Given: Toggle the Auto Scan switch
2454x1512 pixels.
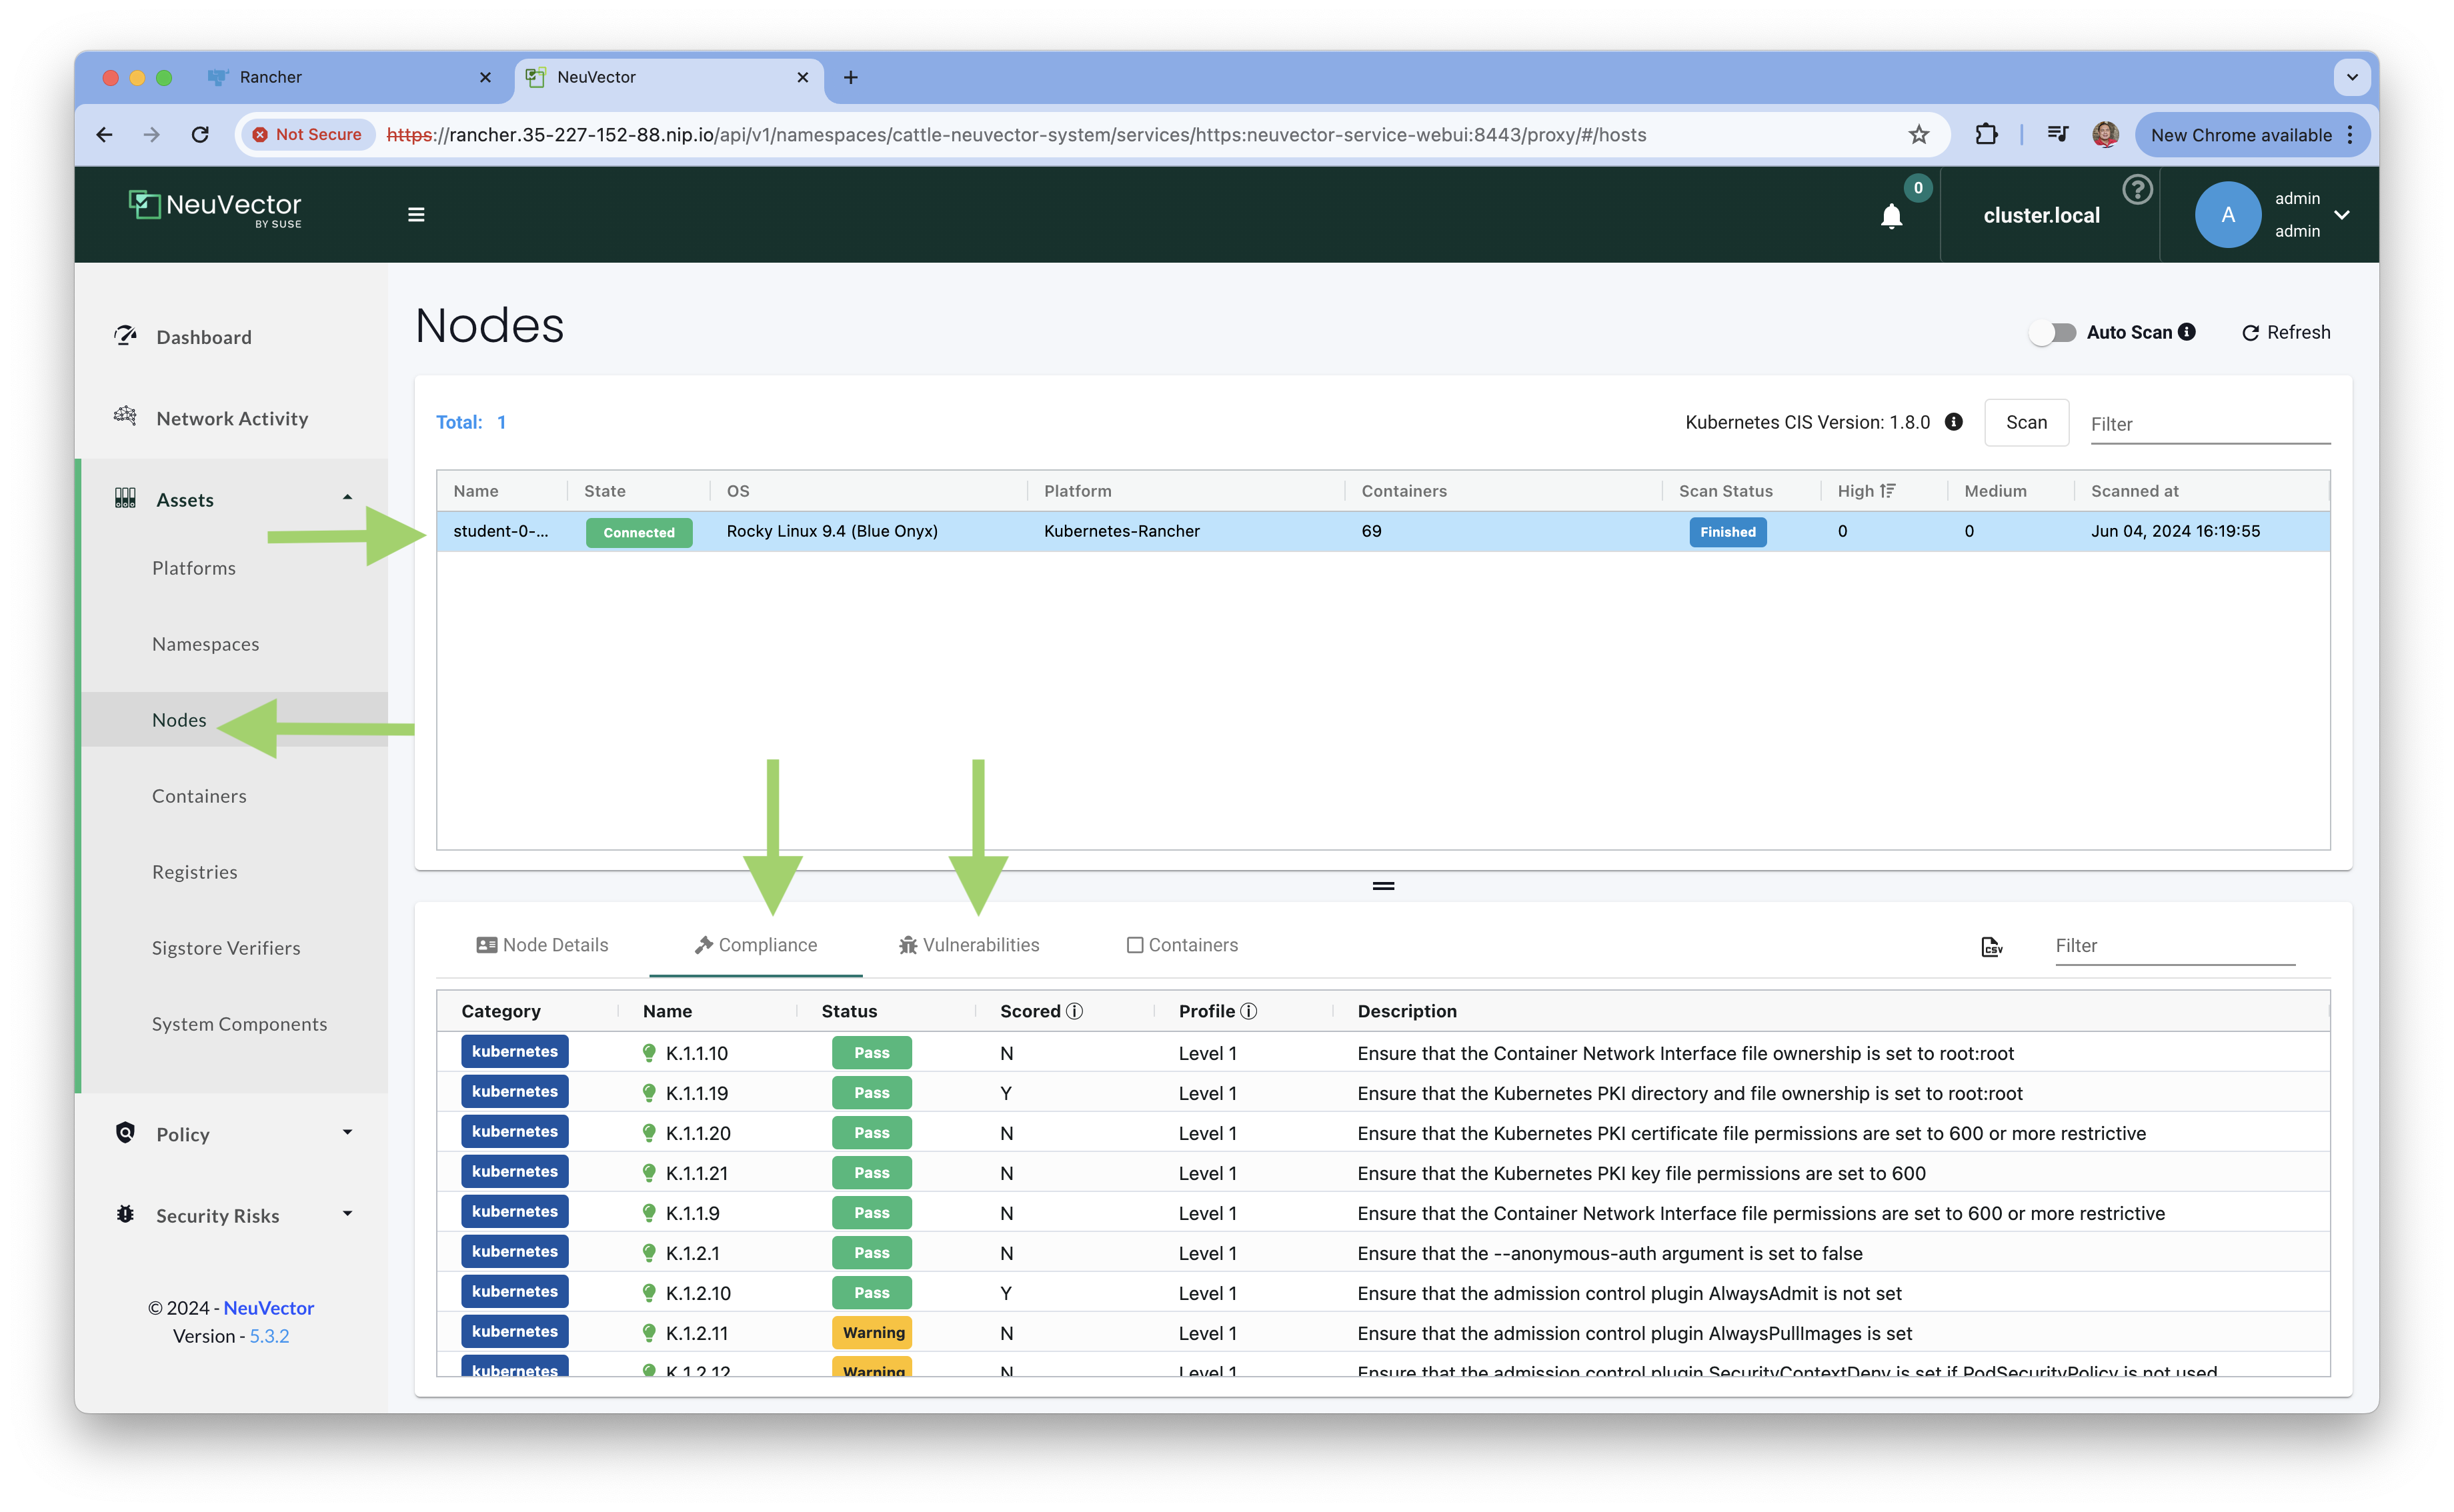Looking at the screenshot, I should point(2053,332).
